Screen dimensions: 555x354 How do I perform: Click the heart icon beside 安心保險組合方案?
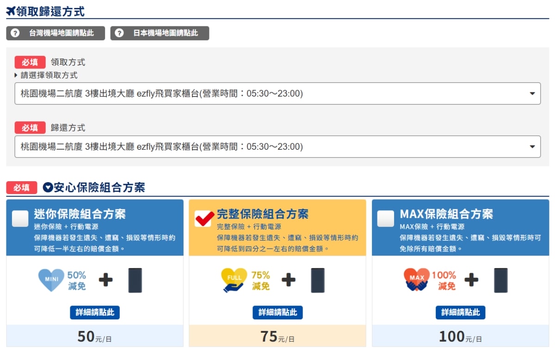[x=48, y=187]
